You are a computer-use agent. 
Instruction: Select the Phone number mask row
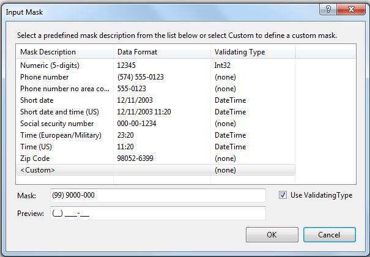click(156, 77)
